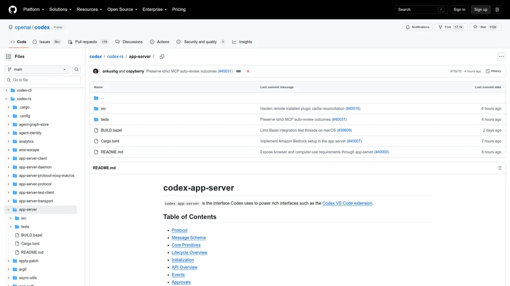510x286 pixels.
Task: Open README.md in sidebar tree
Action: pos(32,252)
